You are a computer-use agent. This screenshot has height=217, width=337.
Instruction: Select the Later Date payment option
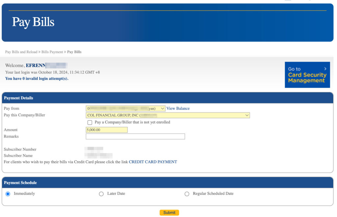101,194
